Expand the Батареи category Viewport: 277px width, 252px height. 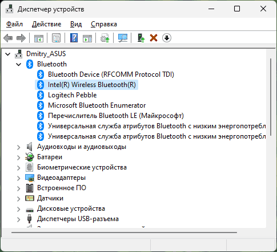point(18,157)
